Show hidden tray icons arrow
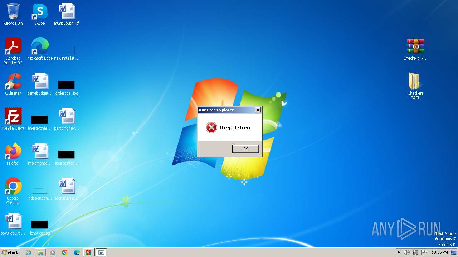 (x=399, y=252)
